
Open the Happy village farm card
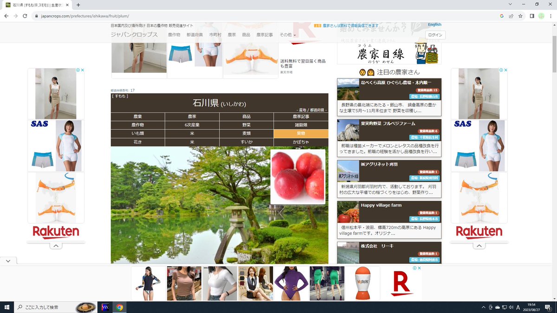pyautogui.click(x=389, y=219)
